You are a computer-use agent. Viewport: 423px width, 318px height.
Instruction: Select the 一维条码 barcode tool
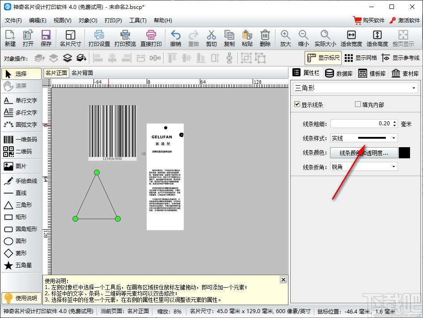(x=21, y=140)
